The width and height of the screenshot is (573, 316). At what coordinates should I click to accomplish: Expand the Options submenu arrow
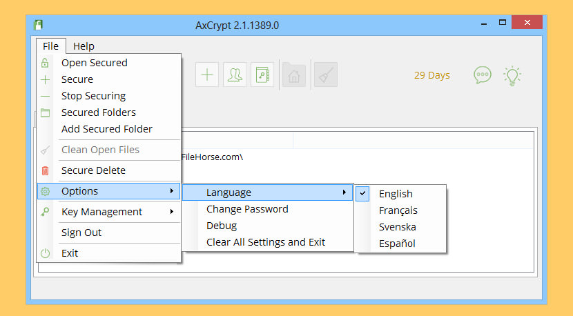tap(172, 191)
